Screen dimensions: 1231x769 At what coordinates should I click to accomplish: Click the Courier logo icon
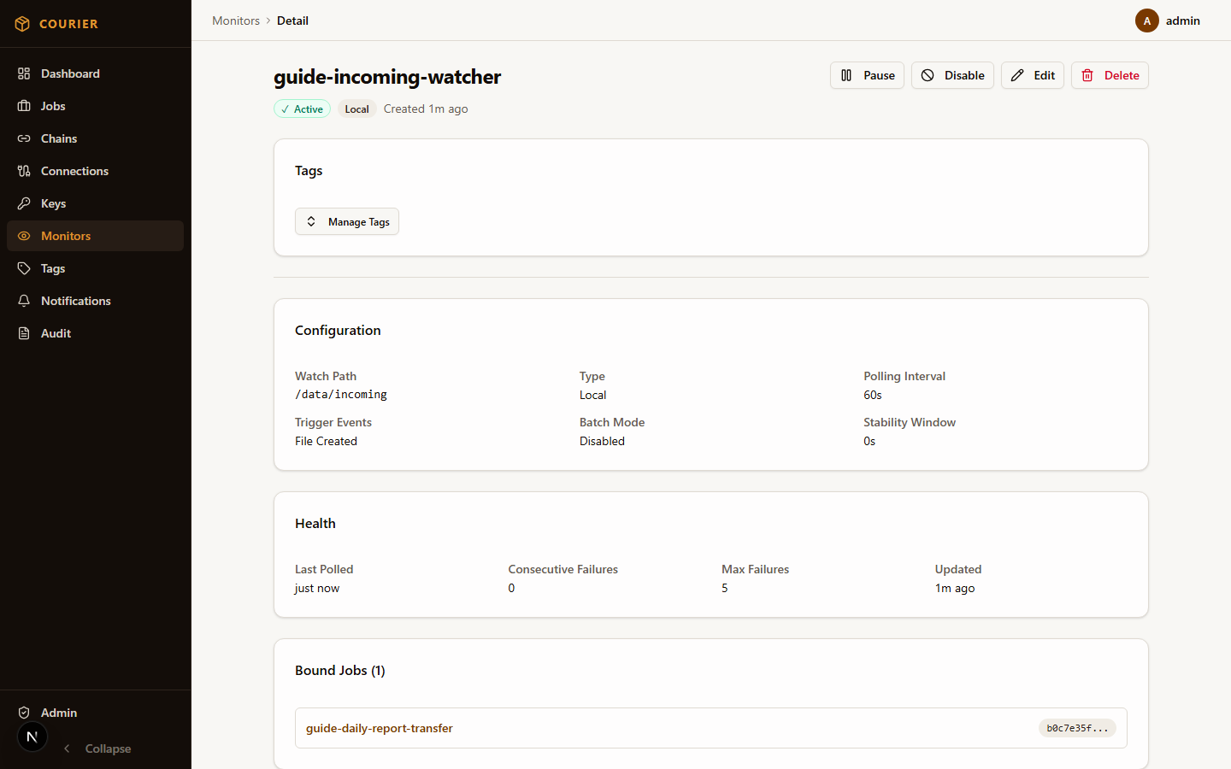pyautogui.click(x=22, y=24)
